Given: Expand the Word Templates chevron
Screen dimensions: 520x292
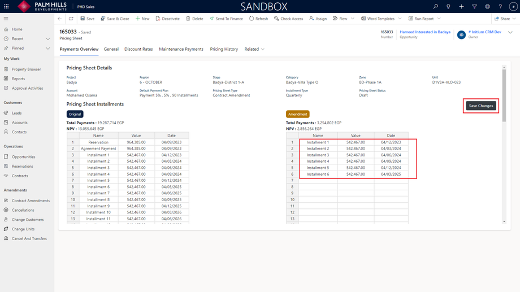Looking at the screenshot, I should tap(400, 19).
